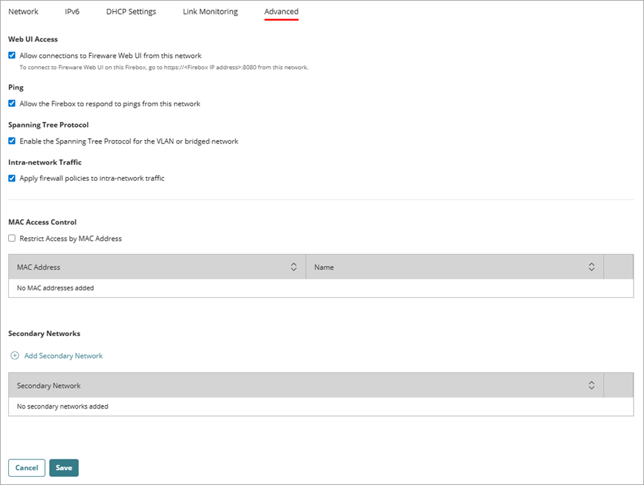Uncheck Apply firewall policies to intra-network traffic
The height and width of the screenshot is (485, 644).
tap(11, 178)
